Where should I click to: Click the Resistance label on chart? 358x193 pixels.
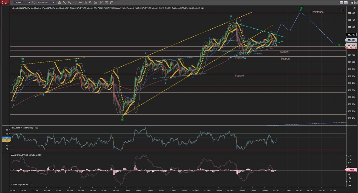(x=317, y=12)
